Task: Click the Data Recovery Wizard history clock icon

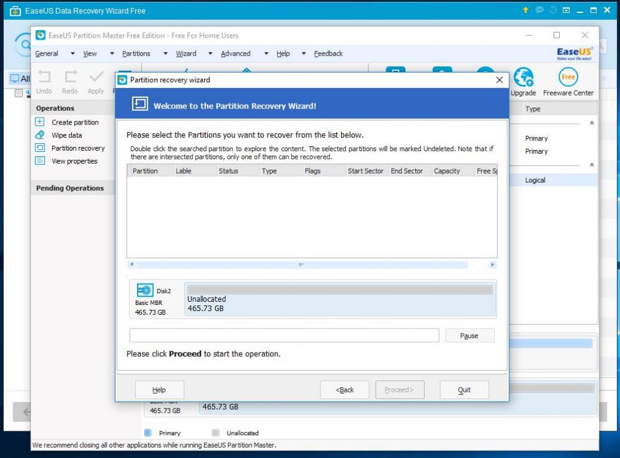Action: pyautogui.click(x=553, y=10)
